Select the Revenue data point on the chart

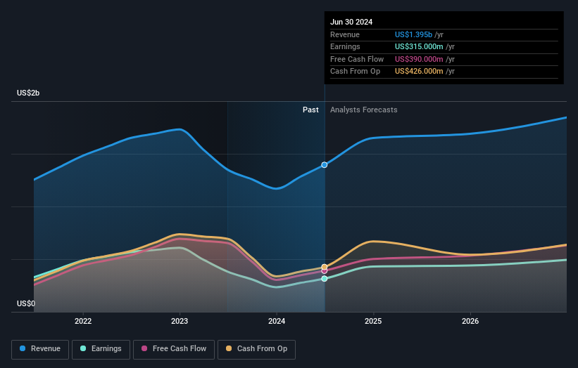[x=325, y=165]
